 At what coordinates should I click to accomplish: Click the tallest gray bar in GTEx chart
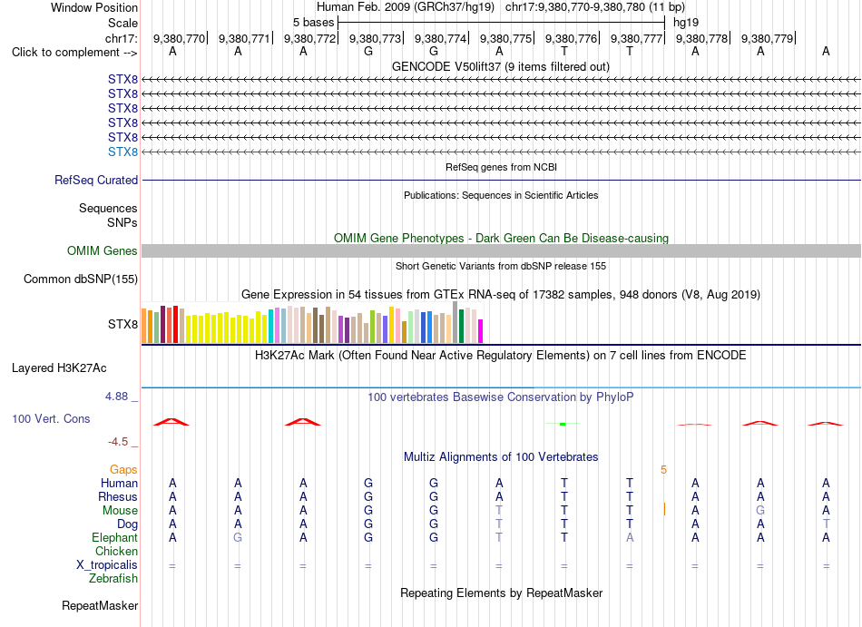point(455,322)
